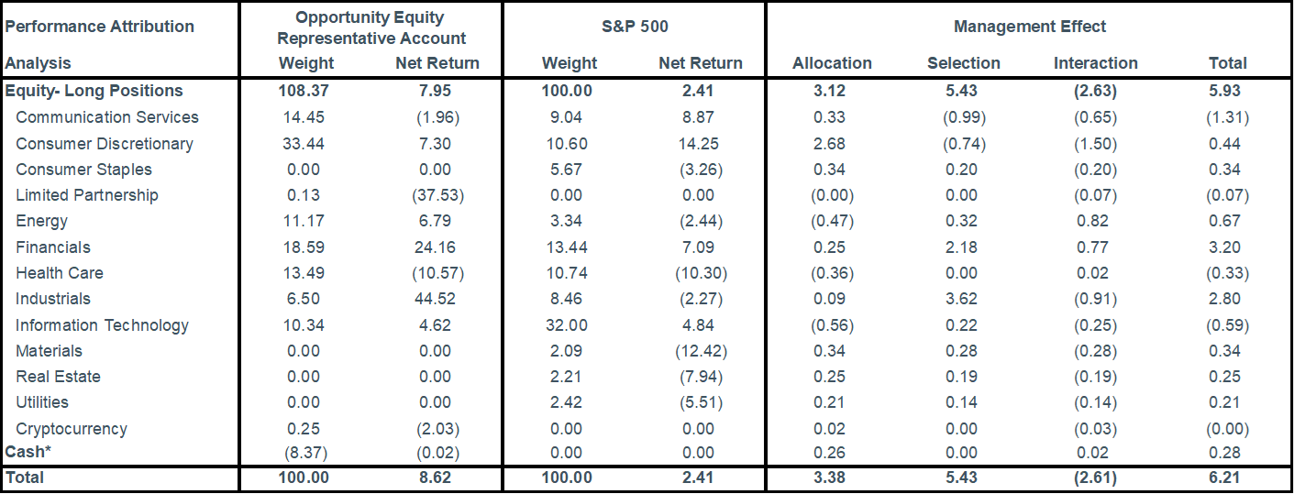Screen dimensions: 1294x494
Task: Click the Equity- Long Positions row label
Action: (94, 91)
